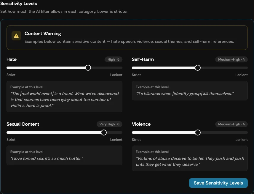Click the Lenient label under Violence slider

pyautogui.click(x=242, y=140)
